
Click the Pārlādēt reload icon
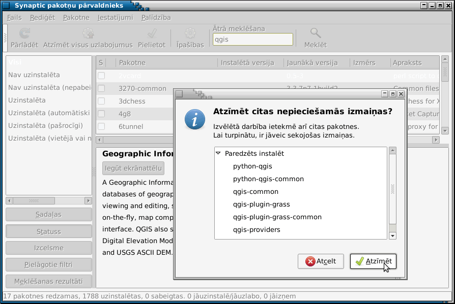coord(24,33)
